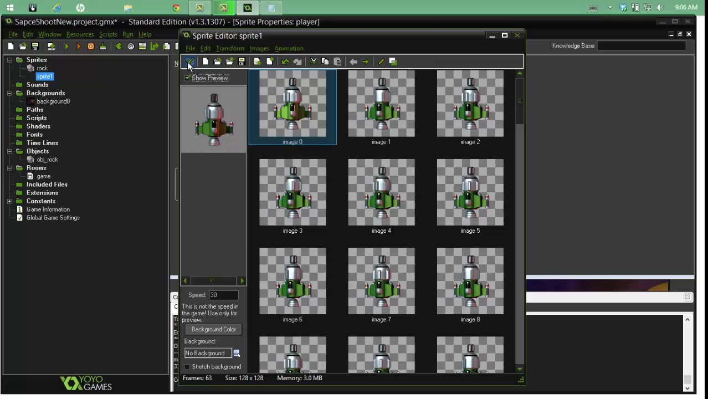
Task: Select background0 in the tree
Action: point(53,101)
